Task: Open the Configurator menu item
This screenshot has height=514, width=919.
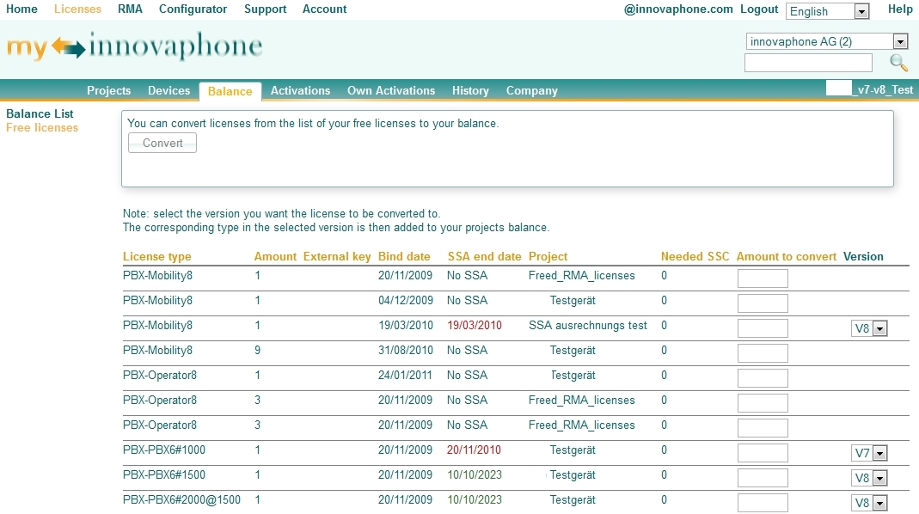Action: point(193,9)
